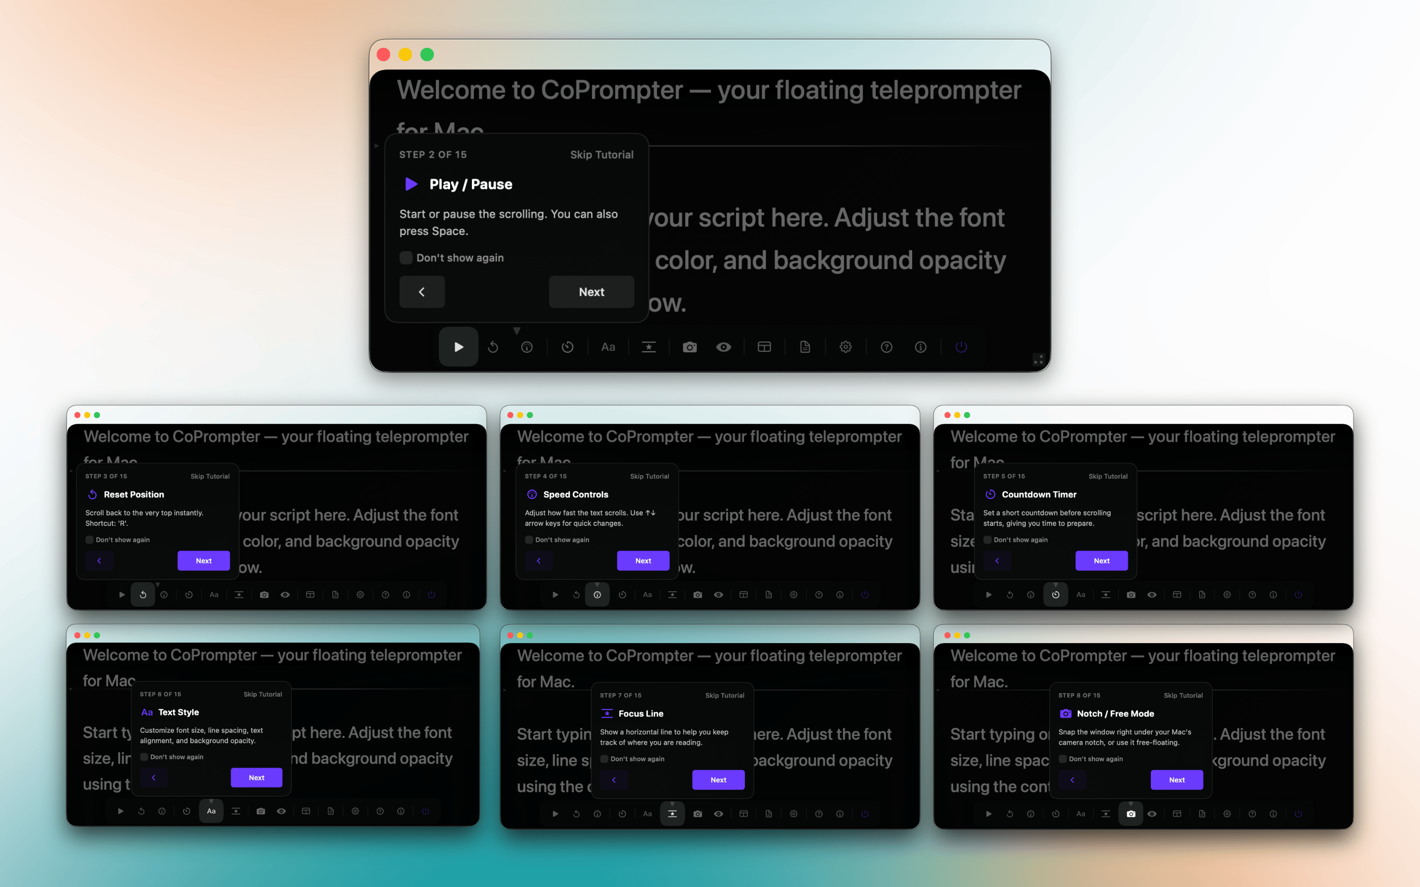Screen dimensions: 1420x887
Task: Click back chevron in Speed Controls popup
Action: (538, 561)
